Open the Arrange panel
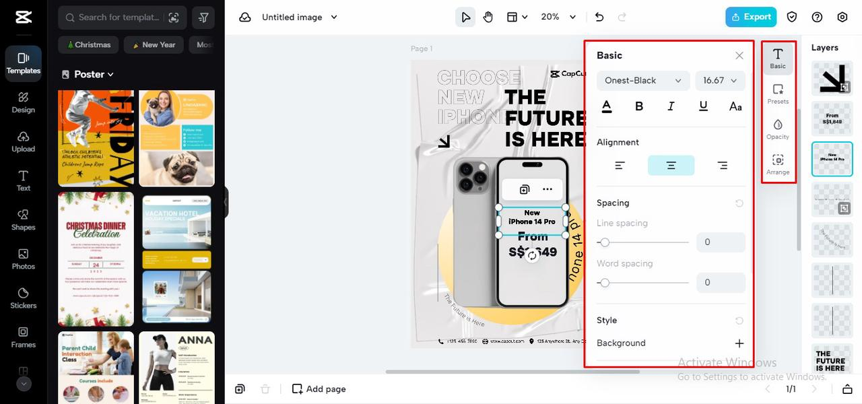Image resolution: width=862 pixels, height=404 pixels. [x=778, y=165]
